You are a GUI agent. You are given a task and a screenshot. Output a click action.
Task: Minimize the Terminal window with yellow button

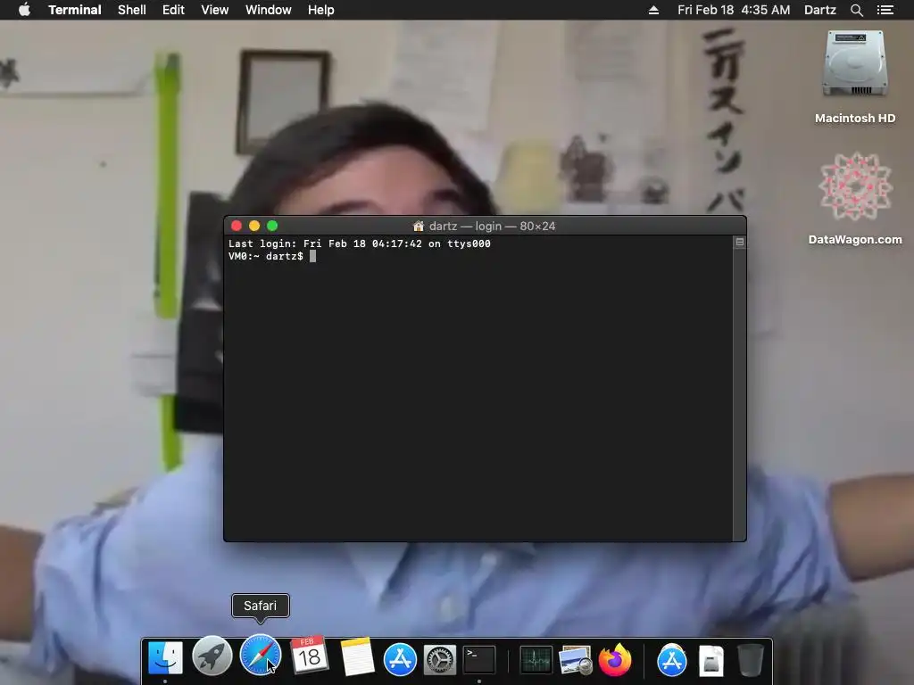coord(254,226)
